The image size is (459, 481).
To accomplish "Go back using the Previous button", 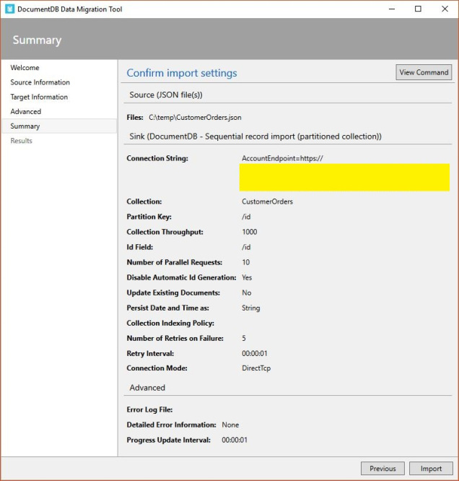I will (382, 469).
